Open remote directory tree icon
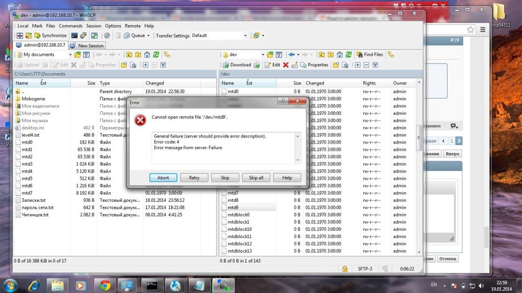The height and width of the screenshot is (293, 522). (x=391, y=55)
